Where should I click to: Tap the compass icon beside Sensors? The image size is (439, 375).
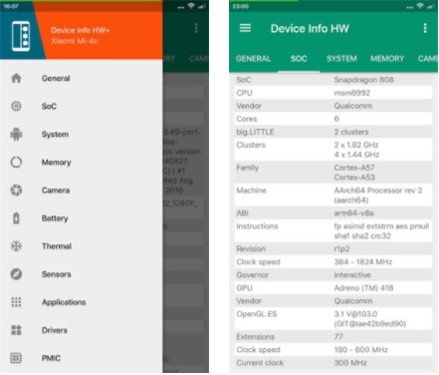click(x=16, y=274)
